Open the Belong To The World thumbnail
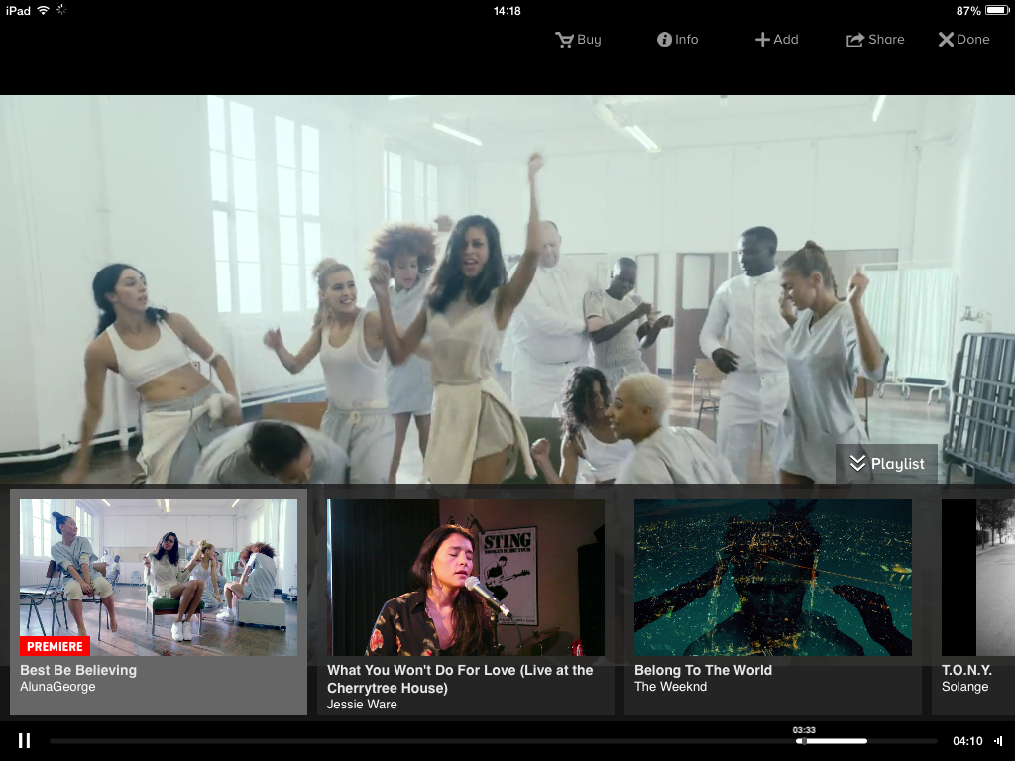The height and width of the screenshot is (761, 1015). (773, 578)
